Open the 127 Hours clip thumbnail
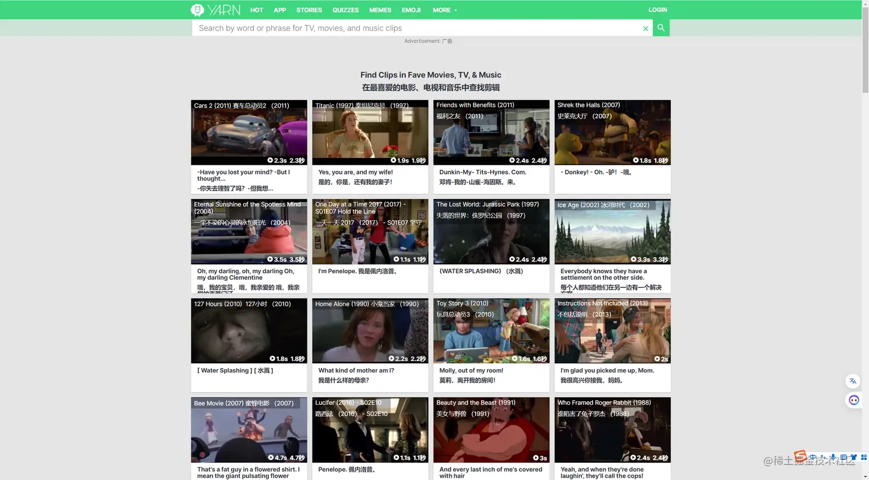Viewport: 869px width, 480px height. click(x=249, y=331)
